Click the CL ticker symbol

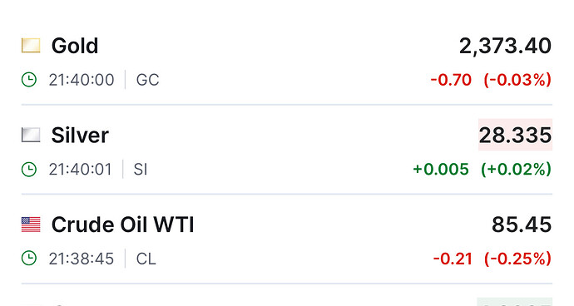click(x=146, y=259)
